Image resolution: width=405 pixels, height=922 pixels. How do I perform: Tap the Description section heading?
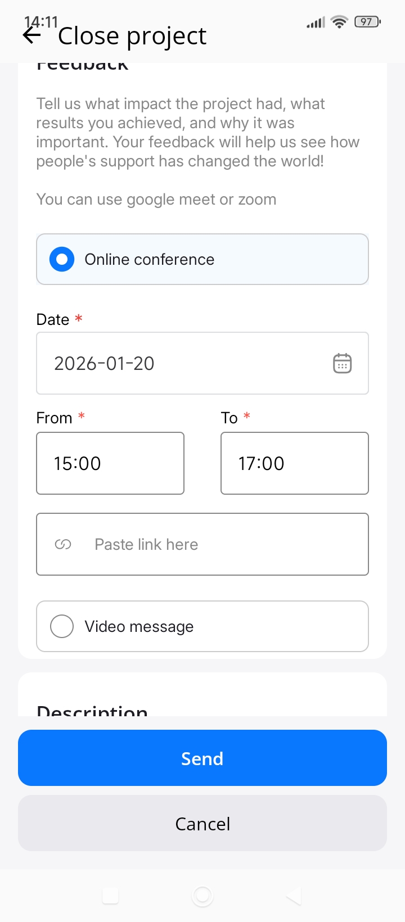[x=92, y=709]
